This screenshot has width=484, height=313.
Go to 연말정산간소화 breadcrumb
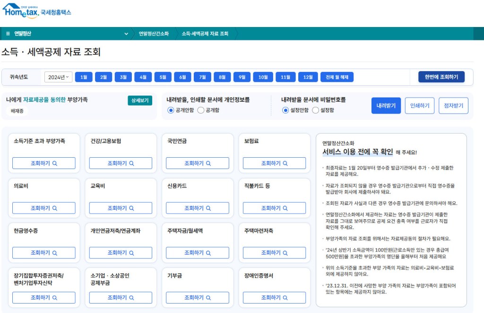153,34
